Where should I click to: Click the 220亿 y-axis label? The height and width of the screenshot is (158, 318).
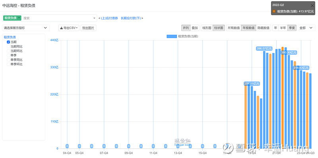pyautogui.click(x=54, y=94)
